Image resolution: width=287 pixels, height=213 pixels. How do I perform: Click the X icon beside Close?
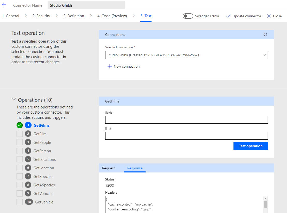coord(269,16)
